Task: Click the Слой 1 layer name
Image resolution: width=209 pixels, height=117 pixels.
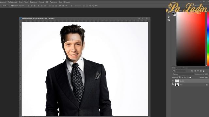Action: [182, 81]
